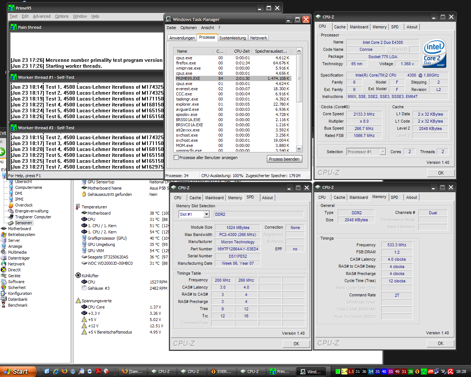Screen dimensions: 471x377
Task: Switch to the EVER... taskbar button
Action: pos(222,371)
